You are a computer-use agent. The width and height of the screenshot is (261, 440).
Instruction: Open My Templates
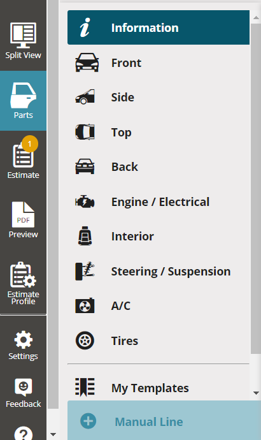159,388
